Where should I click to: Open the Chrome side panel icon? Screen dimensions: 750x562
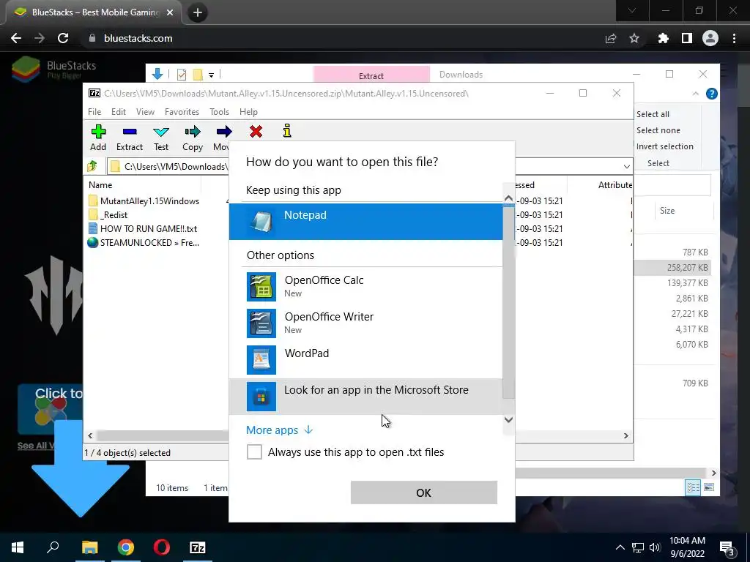click(687, 38)
